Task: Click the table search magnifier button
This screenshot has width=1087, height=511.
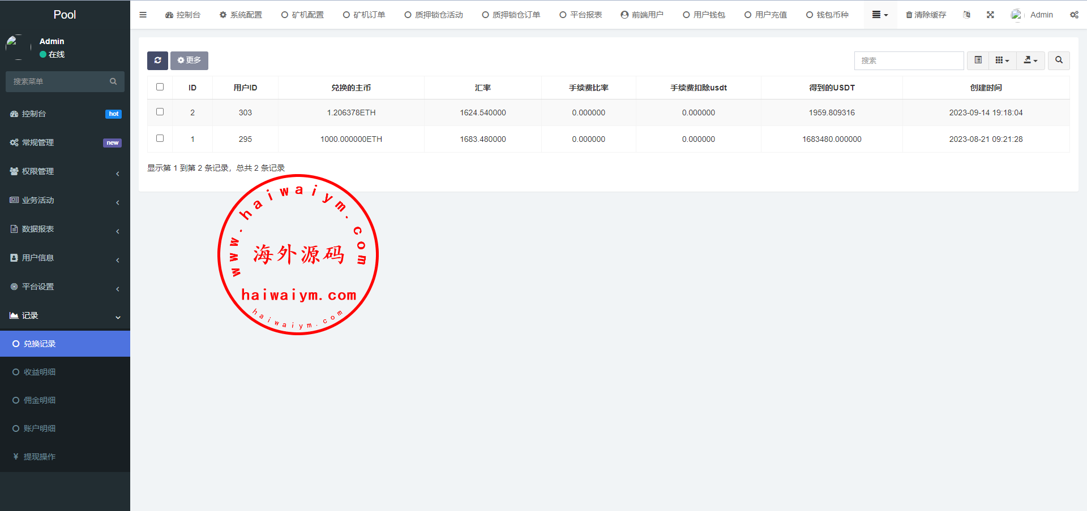Action: point(1059,60)
